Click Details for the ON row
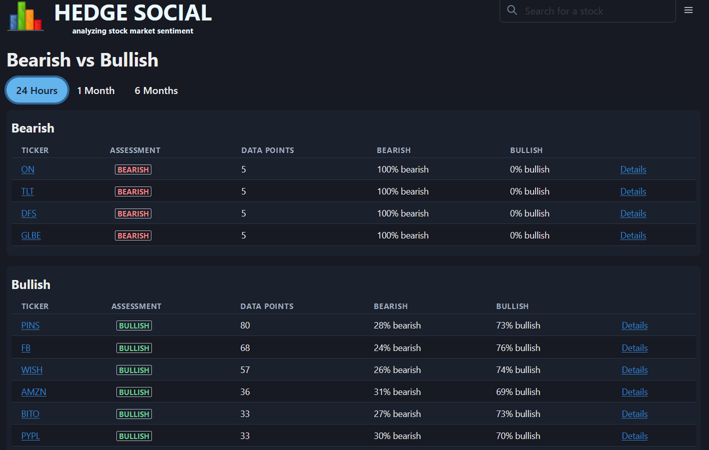The width and height of the screenshot is (709, 450). [633, 169]
